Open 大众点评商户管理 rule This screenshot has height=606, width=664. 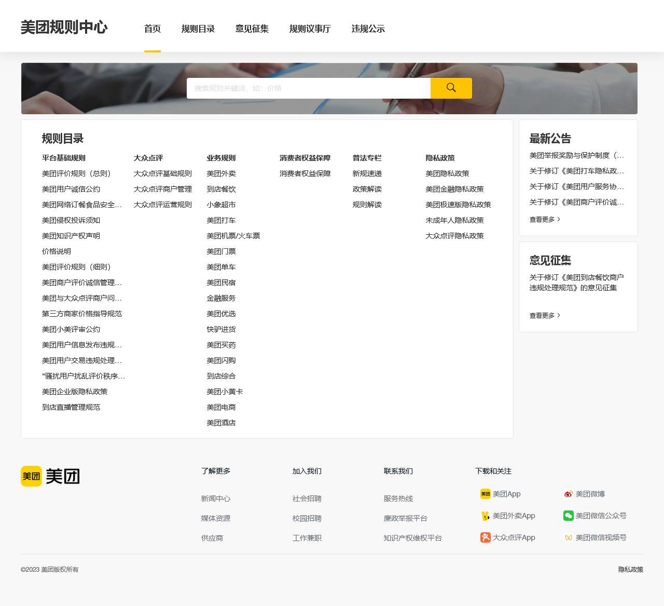pyautogui.click(x=163, y=189)
